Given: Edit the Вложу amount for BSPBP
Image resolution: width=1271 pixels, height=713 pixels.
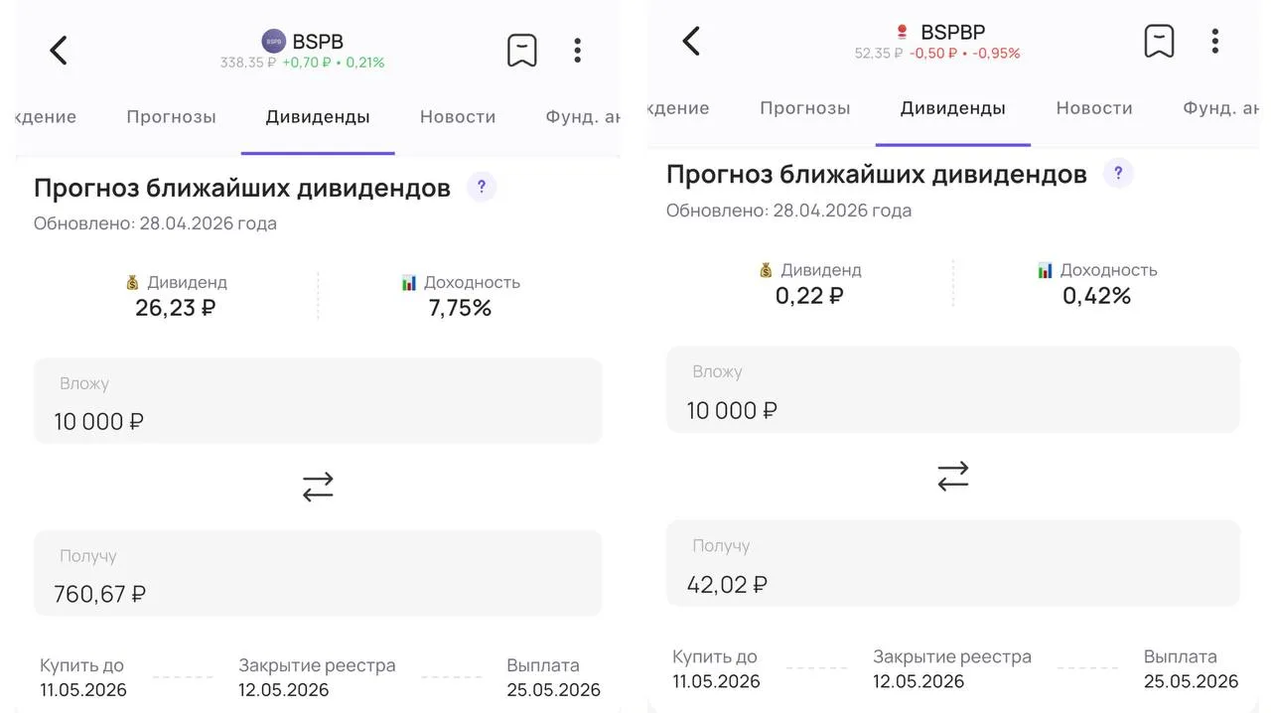Looking at the screenshot, I should coord(952,389).
